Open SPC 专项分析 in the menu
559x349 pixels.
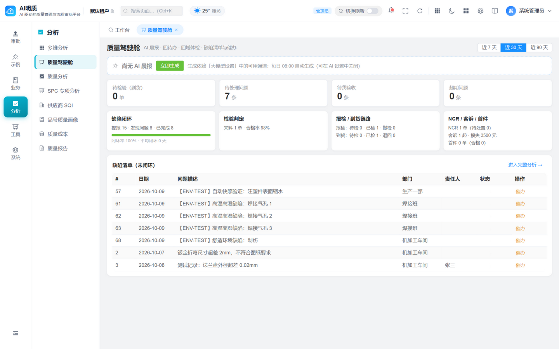[65, 91]
